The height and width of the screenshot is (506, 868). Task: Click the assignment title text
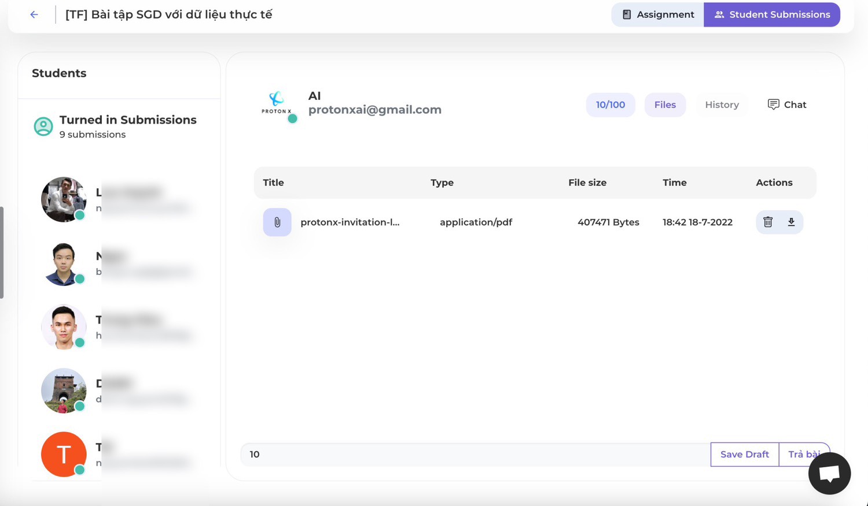(x=168, y=14)
